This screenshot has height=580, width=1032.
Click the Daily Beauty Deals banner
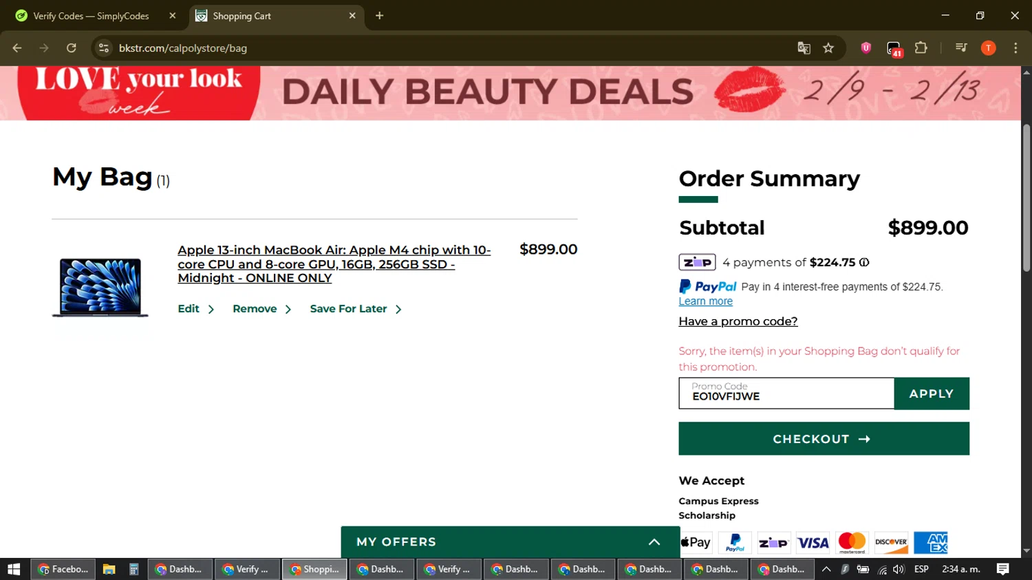[510, 93]
